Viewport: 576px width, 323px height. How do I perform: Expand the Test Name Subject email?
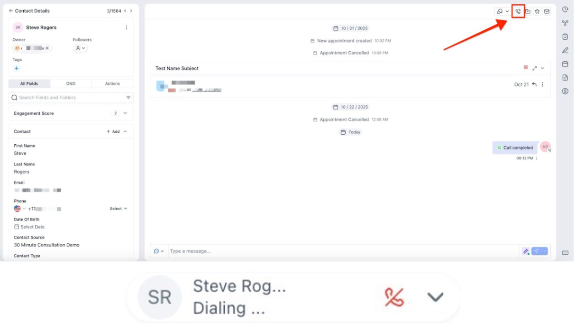pos(535,68)
